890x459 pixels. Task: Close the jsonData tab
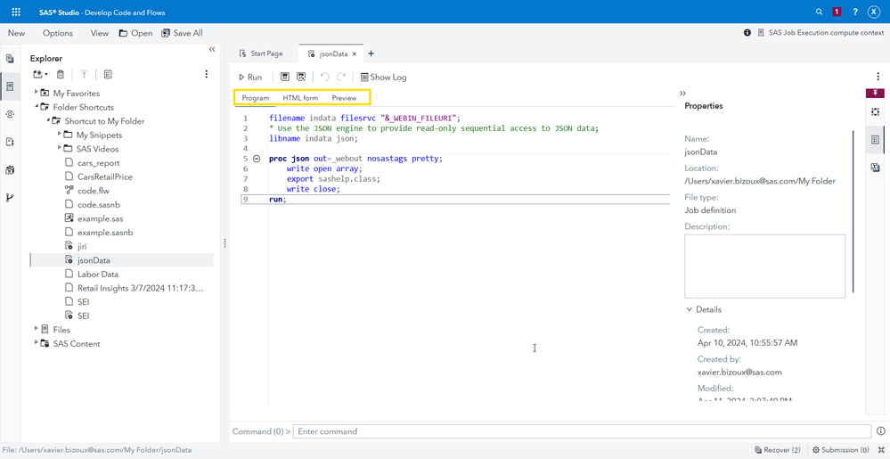[355, 54]
